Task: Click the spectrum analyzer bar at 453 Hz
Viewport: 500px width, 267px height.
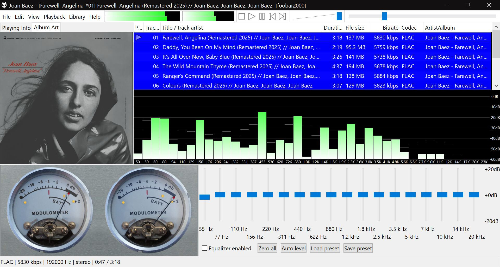Action: click(x=262, y=136)
